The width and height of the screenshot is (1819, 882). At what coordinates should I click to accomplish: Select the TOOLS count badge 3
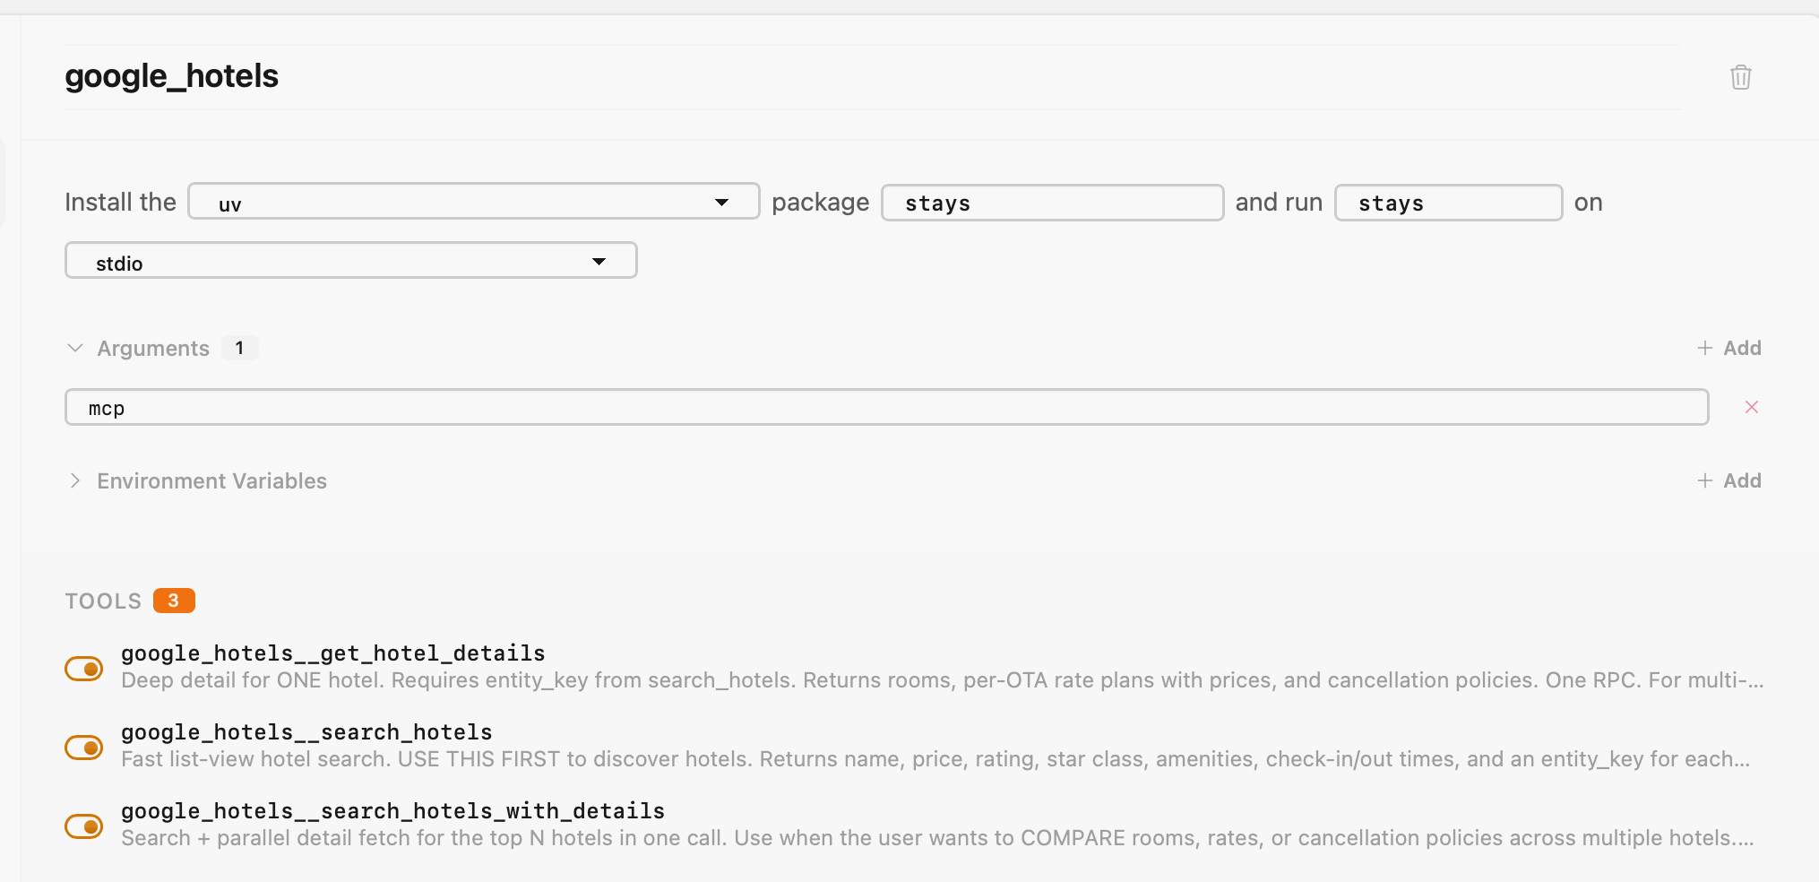[174, 601]
